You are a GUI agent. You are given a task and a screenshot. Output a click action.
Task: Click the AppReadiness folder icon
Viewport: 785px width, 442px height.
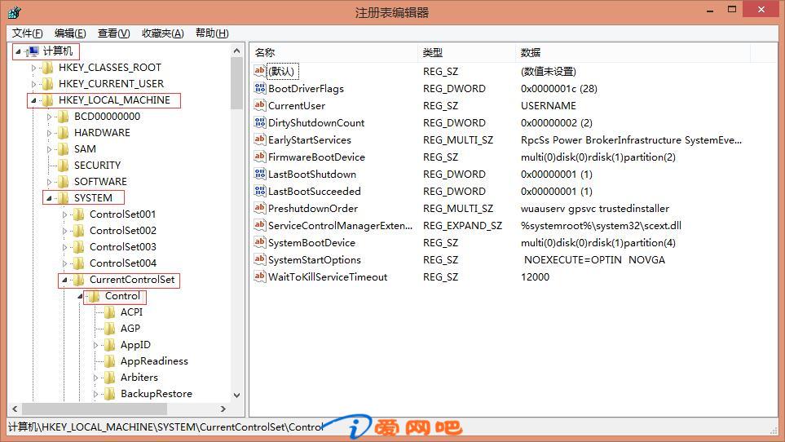[x=110, y=361]
